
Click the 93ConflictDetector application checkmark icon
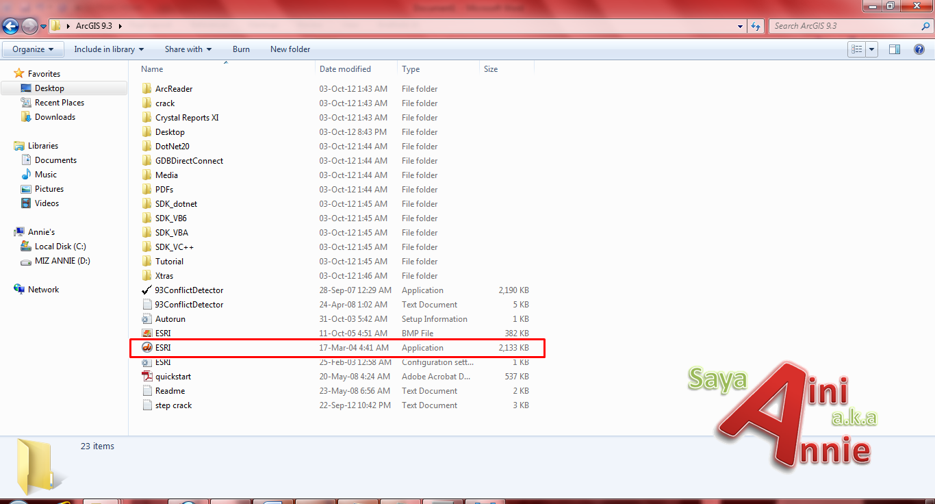[x=146, y=290]
